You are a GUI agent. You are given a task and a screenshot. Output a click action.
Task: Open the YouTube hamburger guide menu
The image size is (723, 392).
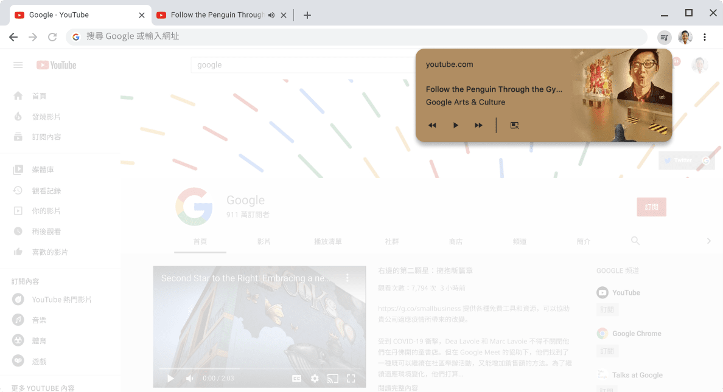[18, 65]
